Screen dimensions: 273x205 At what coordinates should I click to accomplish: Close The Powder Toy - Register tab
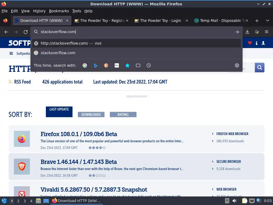[x=127, y=21]
